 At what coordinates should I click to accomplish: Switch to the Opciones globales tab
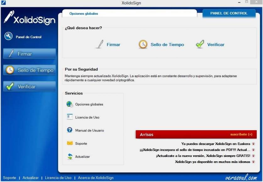84,13
